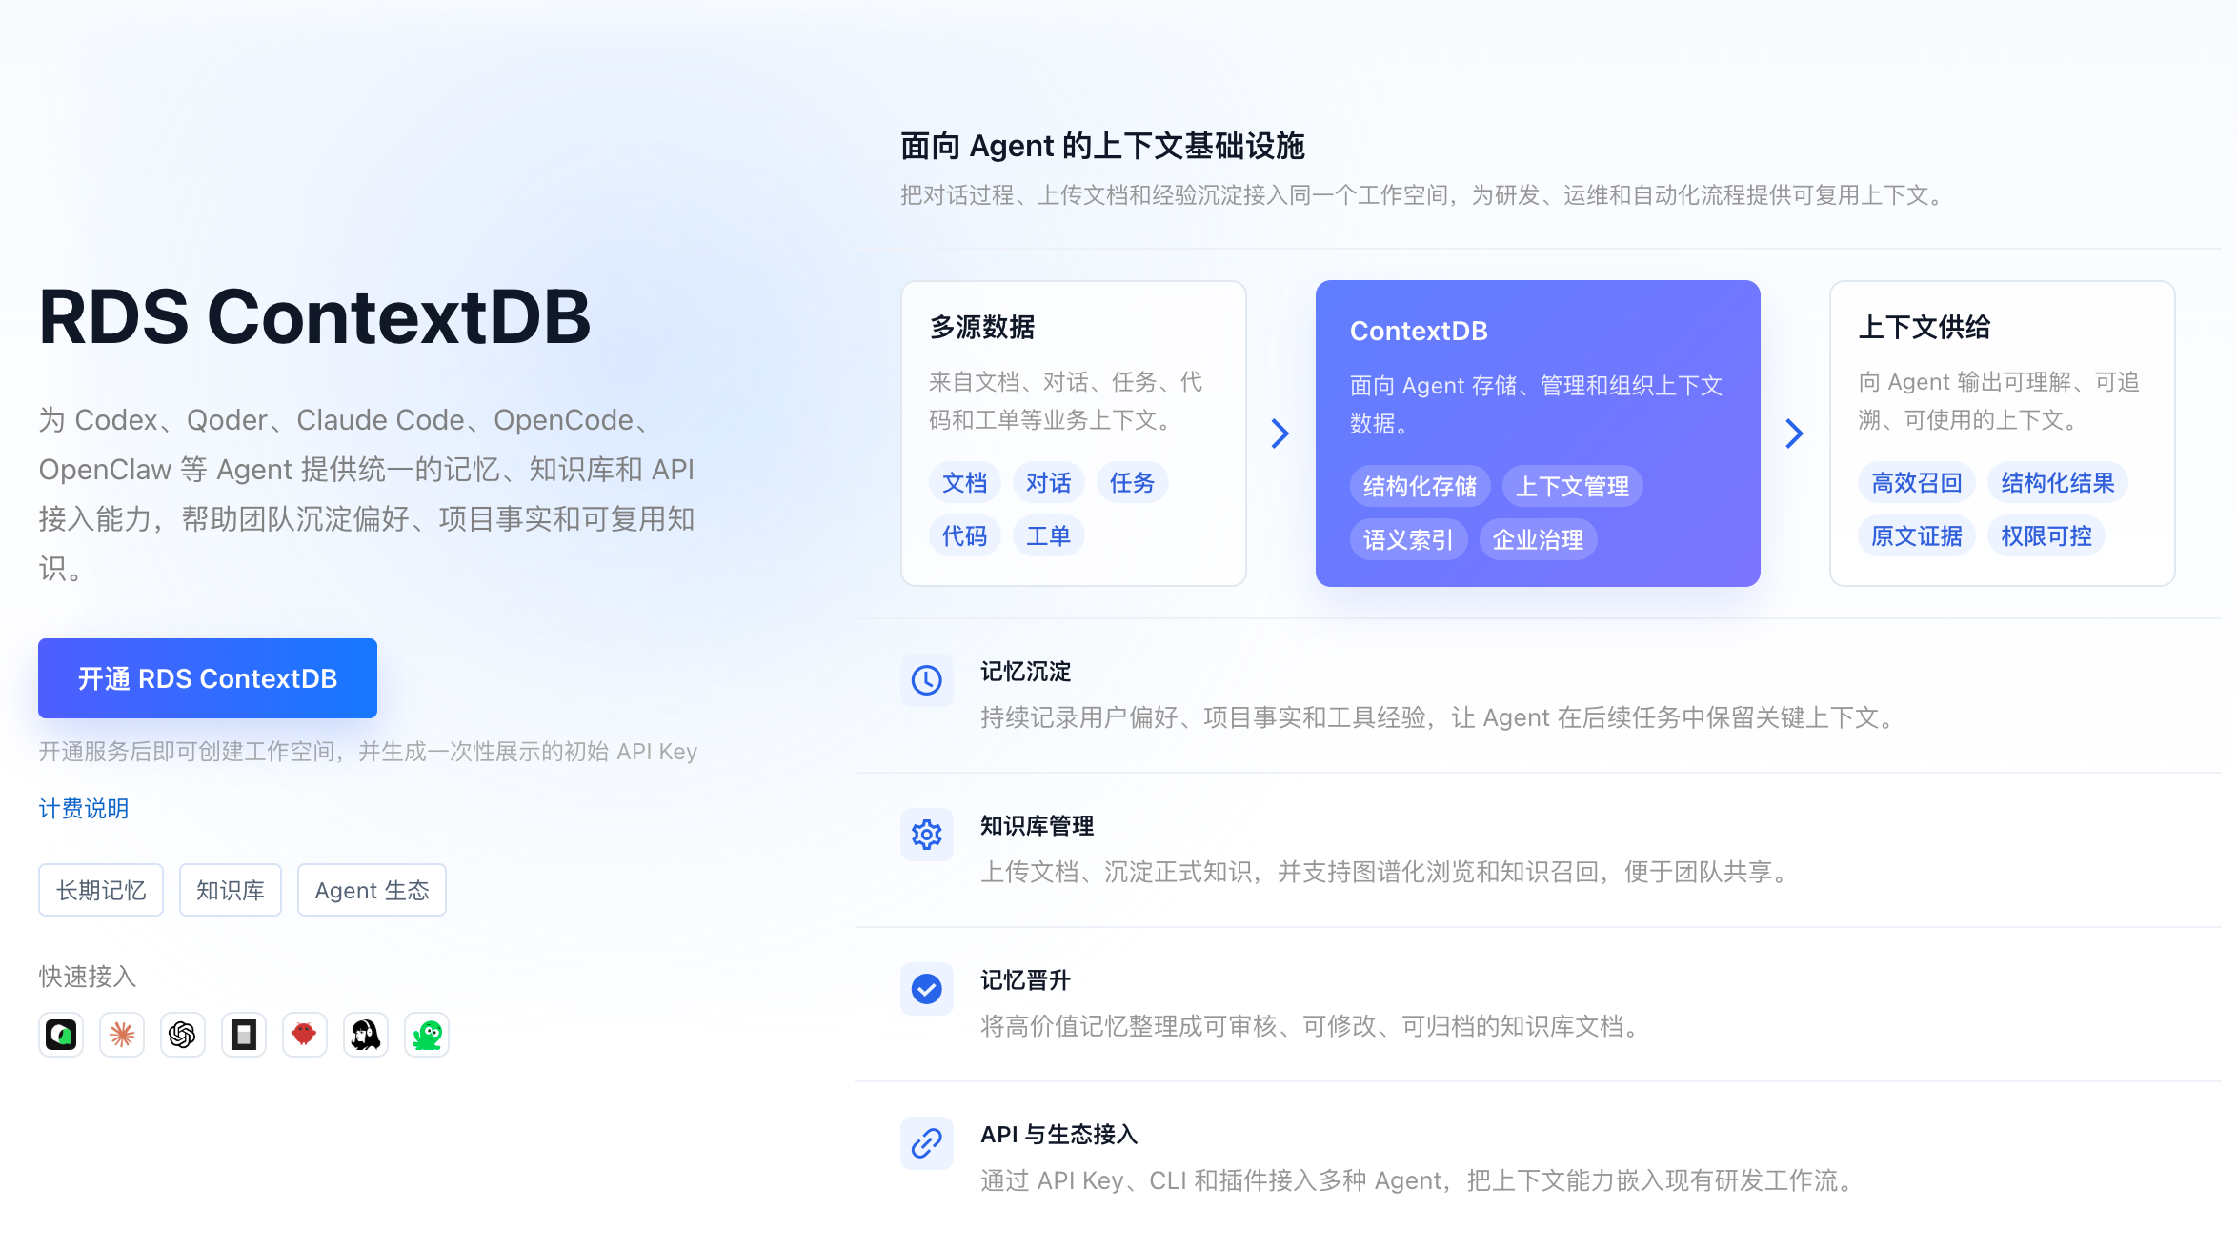Select the 长期记忆 tag
The image size is (2237, 1250).
pos(101,890)
